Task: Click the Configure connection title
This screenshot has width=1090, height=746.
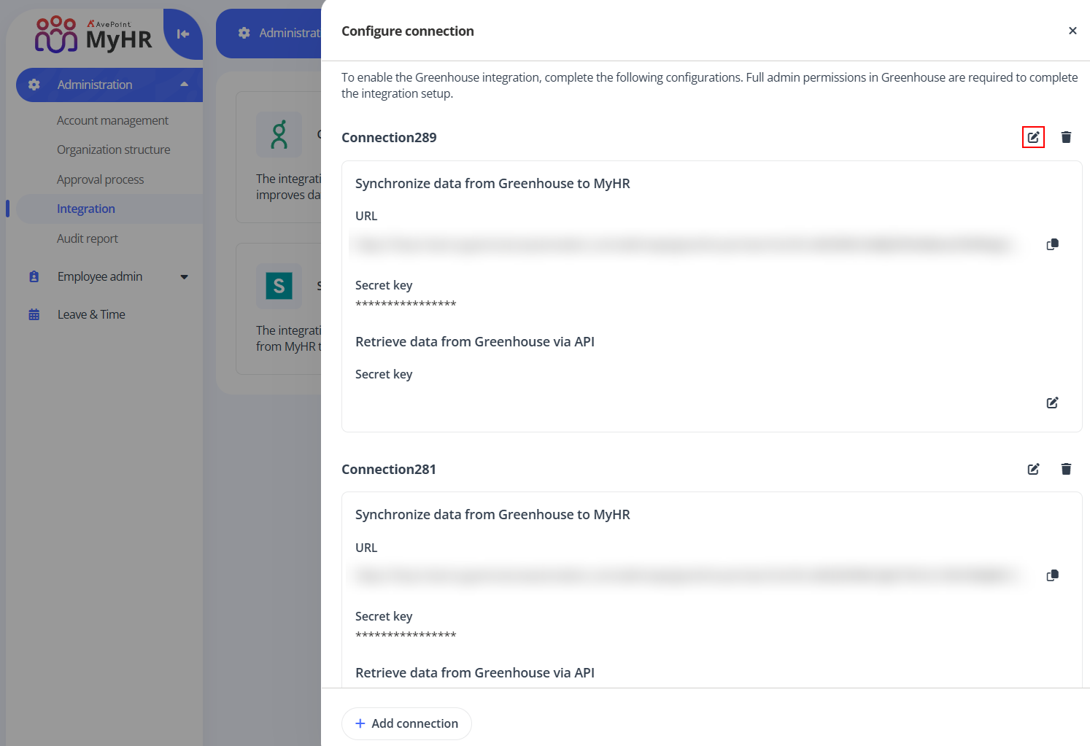Action: click(x=408, y=31)
